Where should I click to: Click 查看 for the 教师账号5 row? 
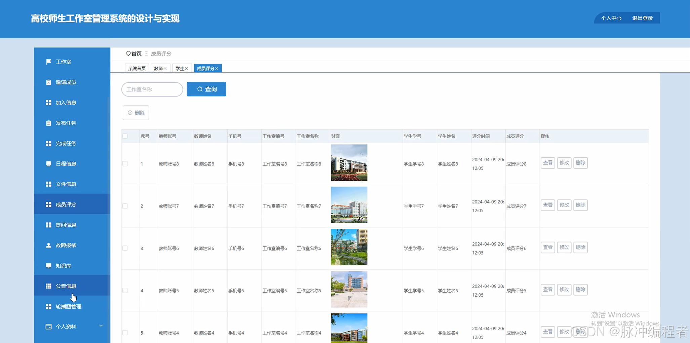548,290
